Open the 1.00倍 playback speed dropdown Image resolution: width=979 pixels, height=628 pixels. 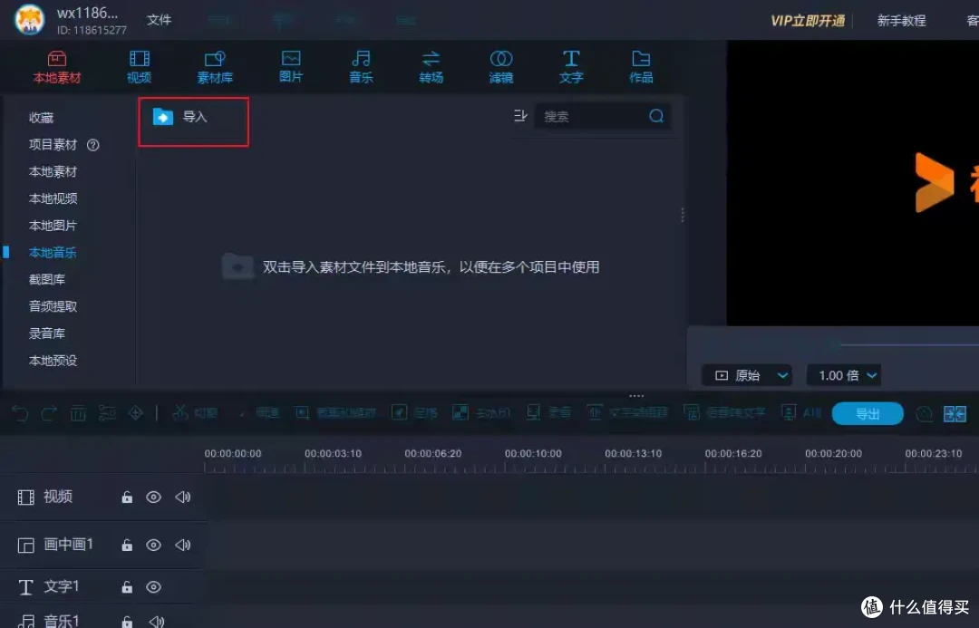pos(843,374)
